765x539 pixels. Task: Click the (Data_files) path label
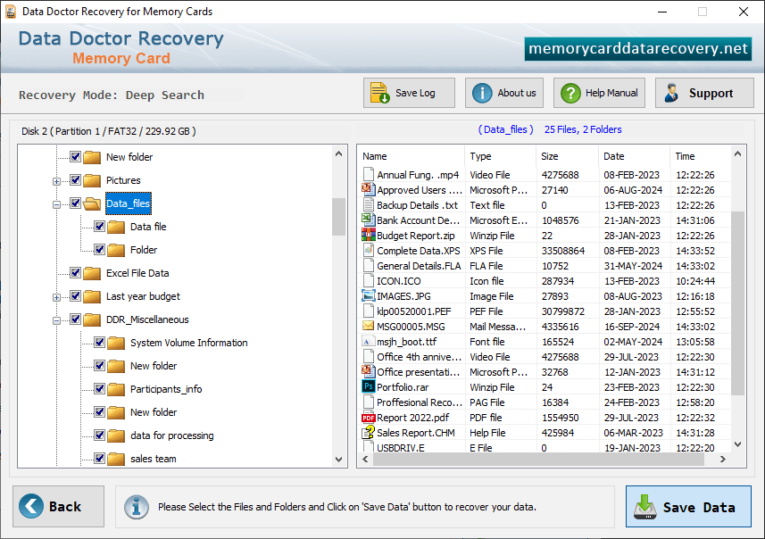[x=505, y=129]
